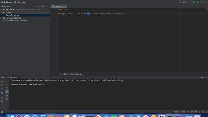This screenshot has height=117, width=208.
Task: Click PyCharm breadcrumb in navigation bar
Action: [6, 2]
